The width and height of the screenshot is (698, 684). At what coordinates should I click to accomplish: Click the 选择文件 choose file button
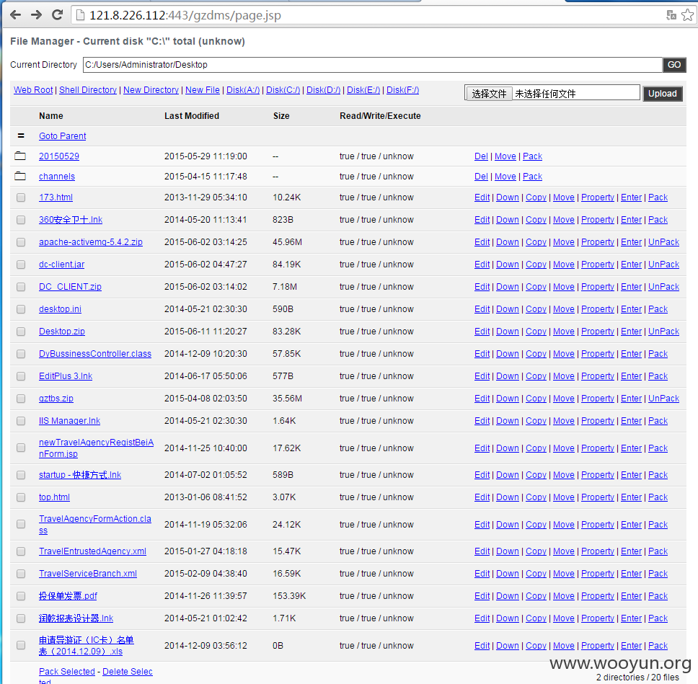(489, 94)
